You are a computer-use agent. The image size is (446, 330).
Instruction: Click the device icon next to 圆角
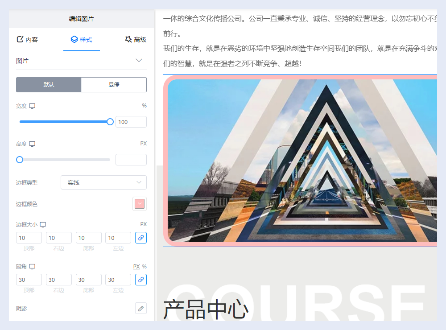pyautogui.click(x=32, y=267)
